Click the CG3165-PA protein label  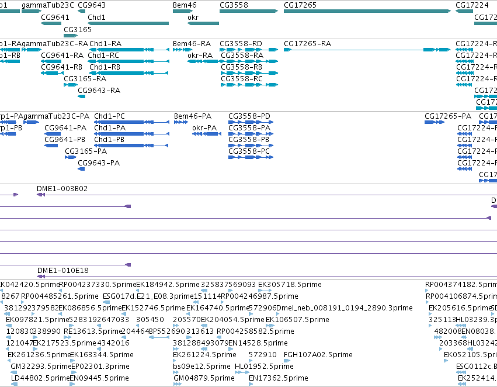[x=86, y=151]
